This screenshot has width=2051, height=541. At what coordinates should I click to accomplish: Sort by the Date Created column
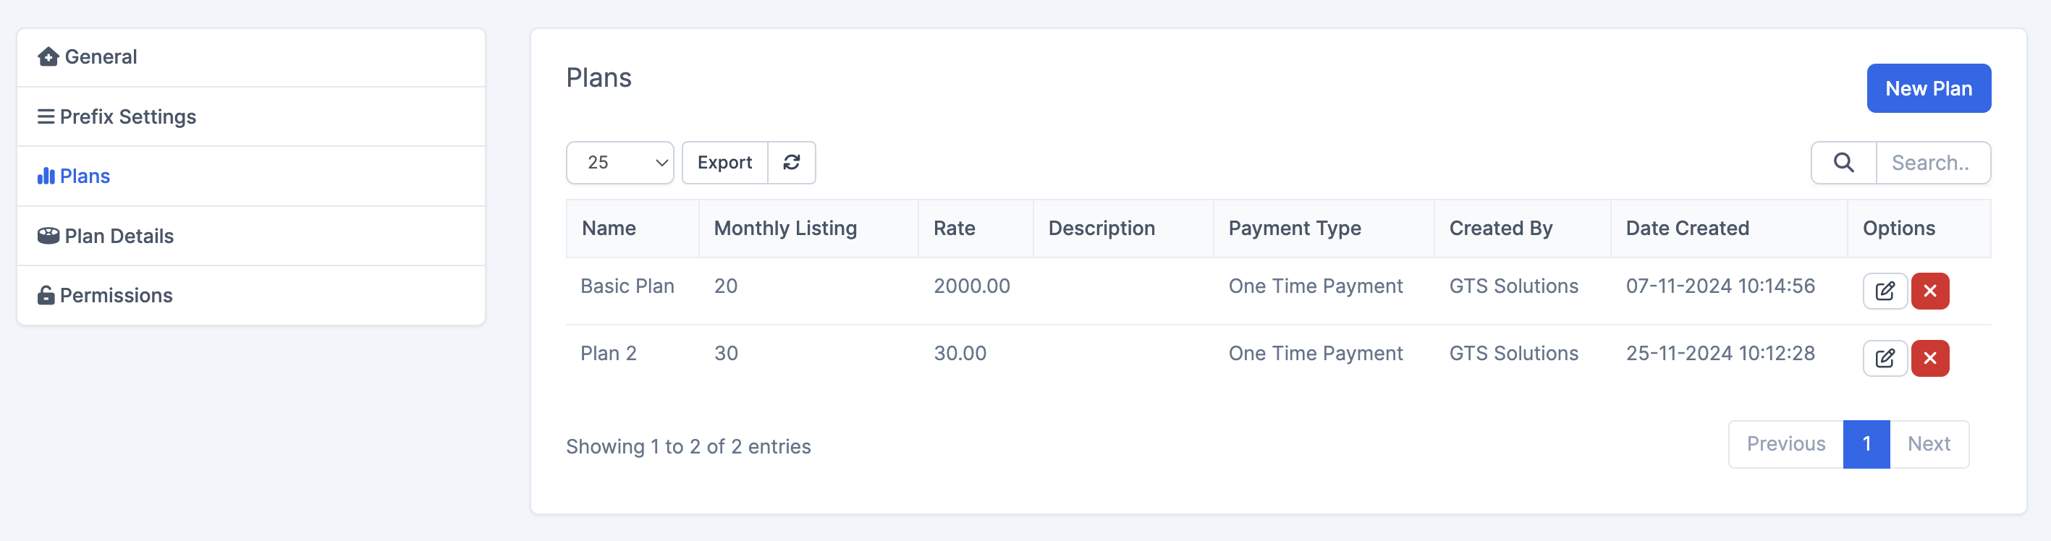(x=1687, y=229)
